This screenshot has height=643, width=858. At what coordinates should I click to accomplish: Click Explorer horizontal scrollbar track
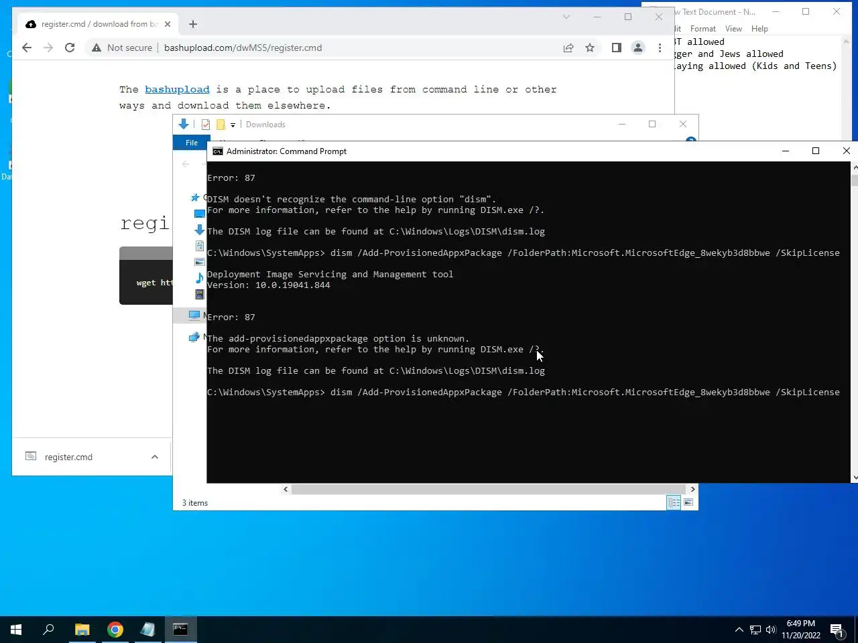(489, 489)
